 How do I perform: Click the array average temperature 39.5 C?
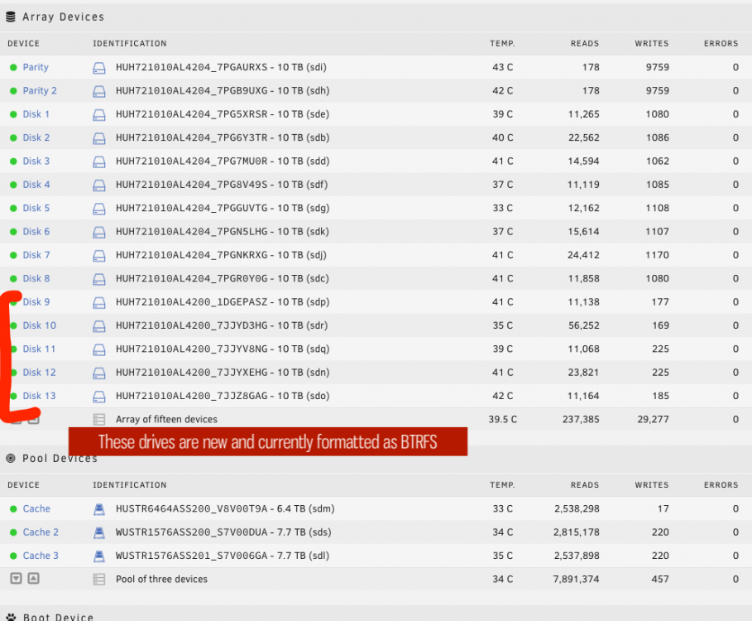(503, 420)
